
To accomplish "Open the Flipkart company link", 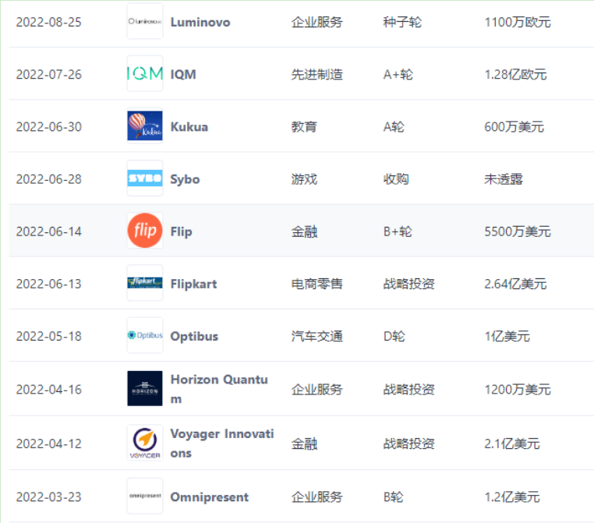I will [193, 284].
